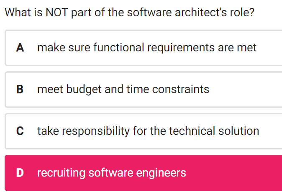Click the word "constraints" in option B
This screenshot has height=192, width=282.
(181, 89)
